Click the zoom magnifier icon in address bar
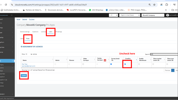178x100 pixels. click(150, 5)
